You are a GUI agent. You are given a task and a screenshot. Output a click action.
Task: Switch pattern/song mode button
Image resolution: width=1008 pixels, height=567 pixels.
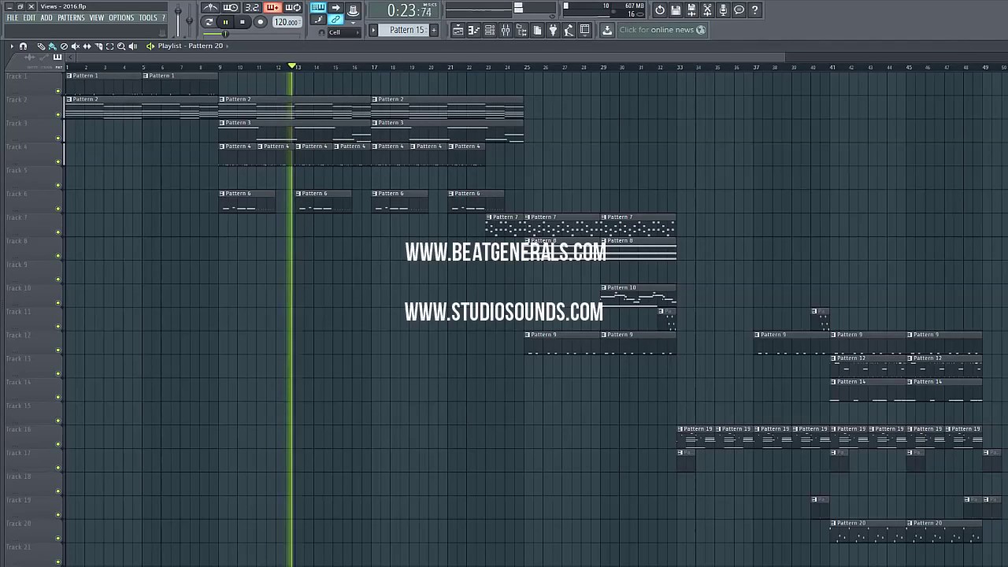click(209, 22)
